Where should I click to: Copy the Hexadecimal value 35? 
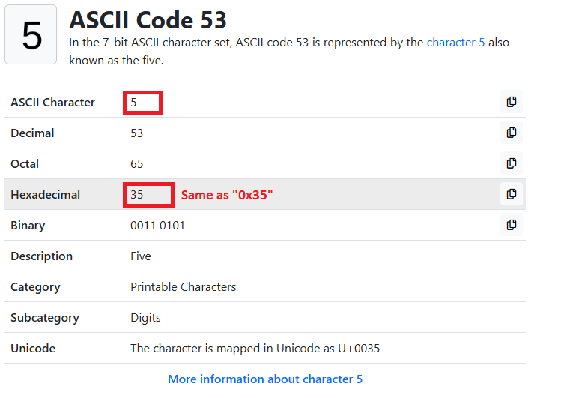[512, 194]
